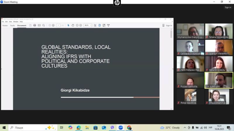This screenshot has width=234, height=131.
Task: Choose the arrow selection tool
Action: [x=68, y=25]
